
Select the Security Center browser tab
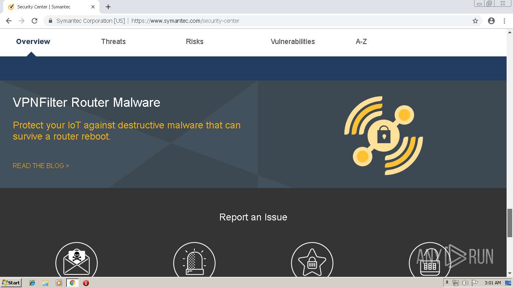pyautogui.click(x=51, y=7)
